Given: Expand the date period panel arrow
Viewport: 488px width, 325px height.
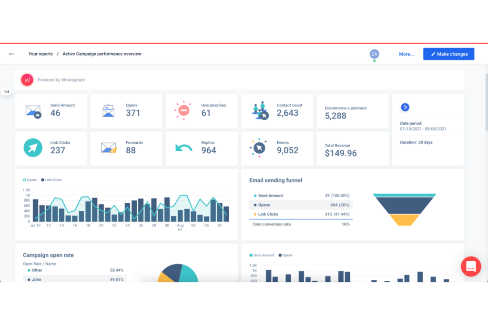Looking at the screenshot, I should pyautogui.click(x=405, y=107).
